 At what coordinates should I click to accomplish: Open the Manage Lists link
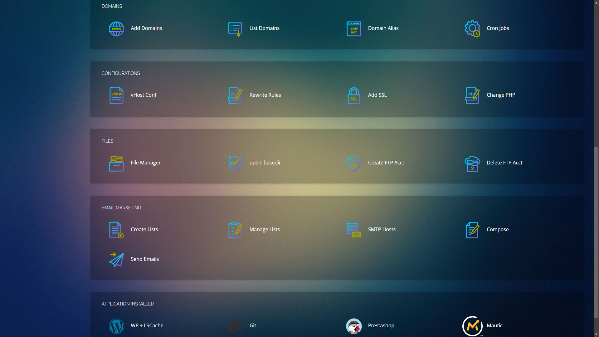(x=264, y=229)
